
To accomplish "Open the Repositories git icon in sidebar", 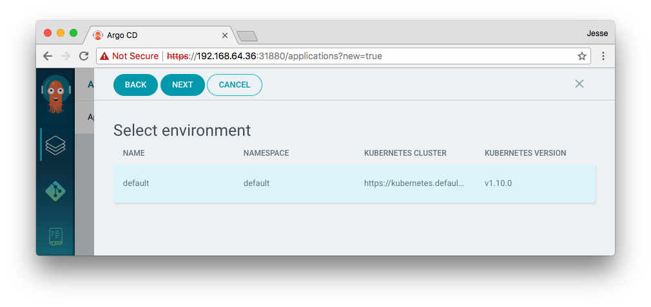I will click(55, 191).
